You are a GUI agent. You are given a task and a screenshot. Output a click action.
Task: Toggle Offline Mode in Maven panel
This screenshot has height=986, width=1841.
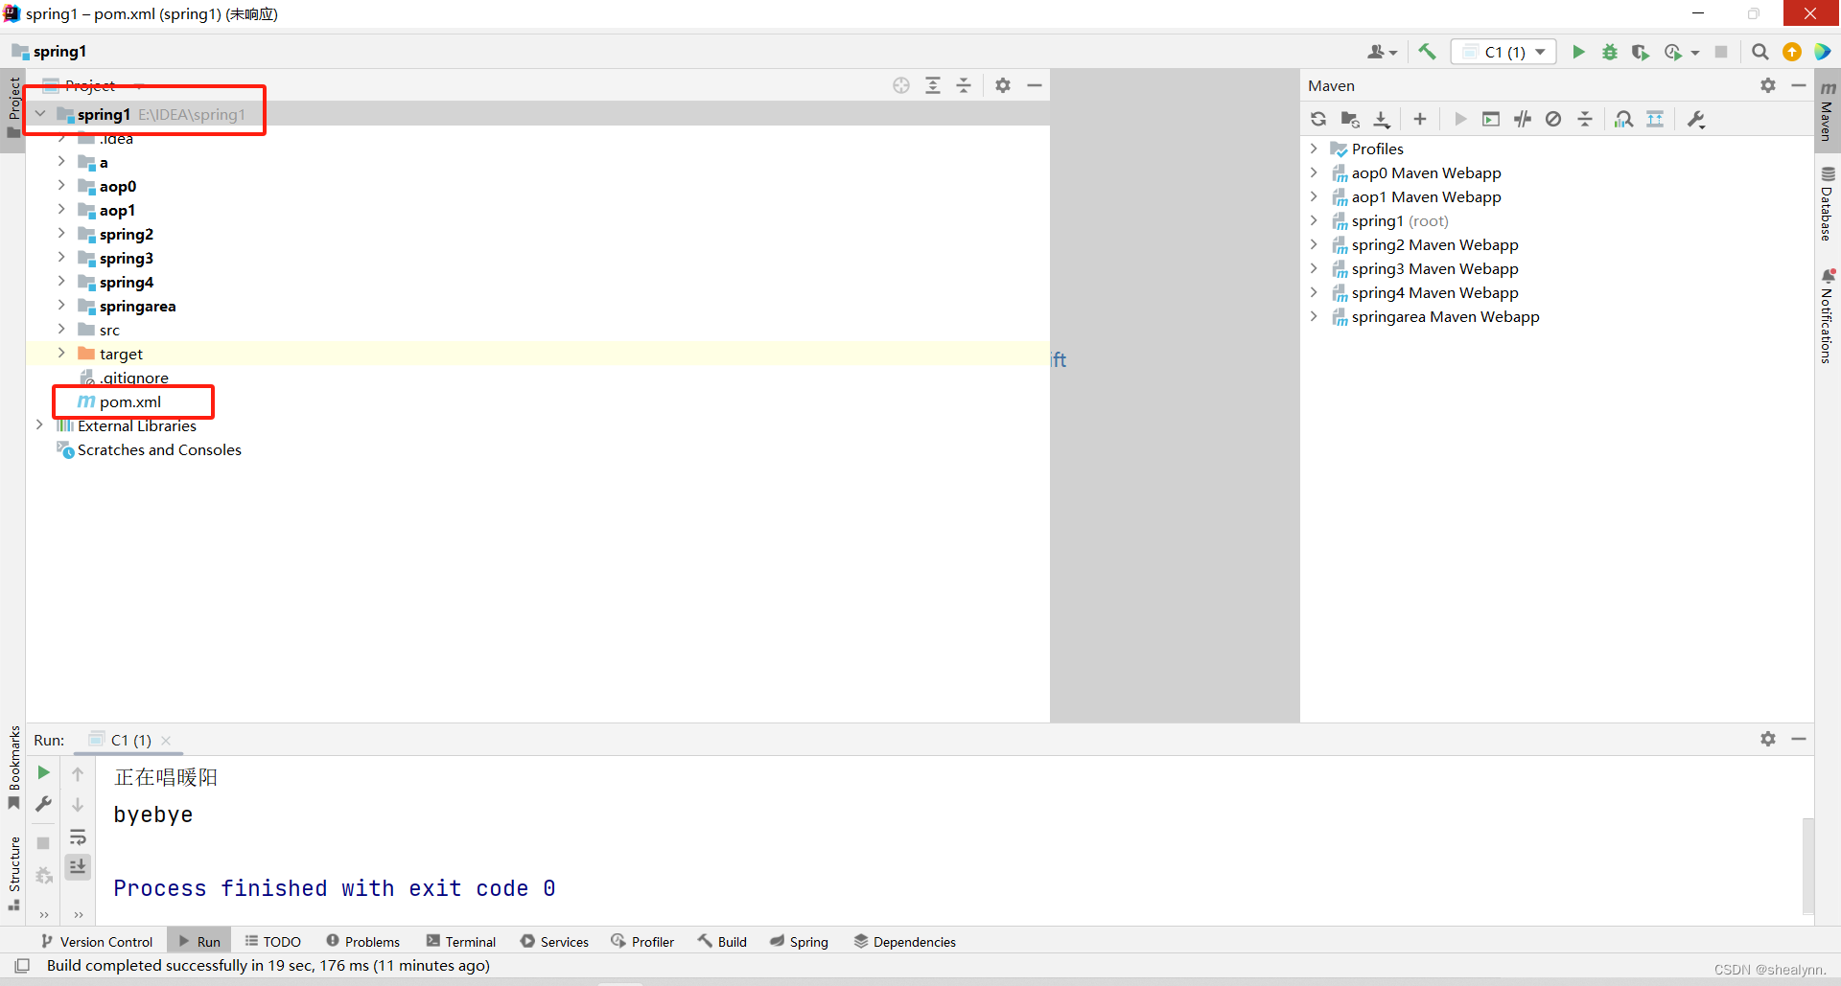[x=1553, y=119]
